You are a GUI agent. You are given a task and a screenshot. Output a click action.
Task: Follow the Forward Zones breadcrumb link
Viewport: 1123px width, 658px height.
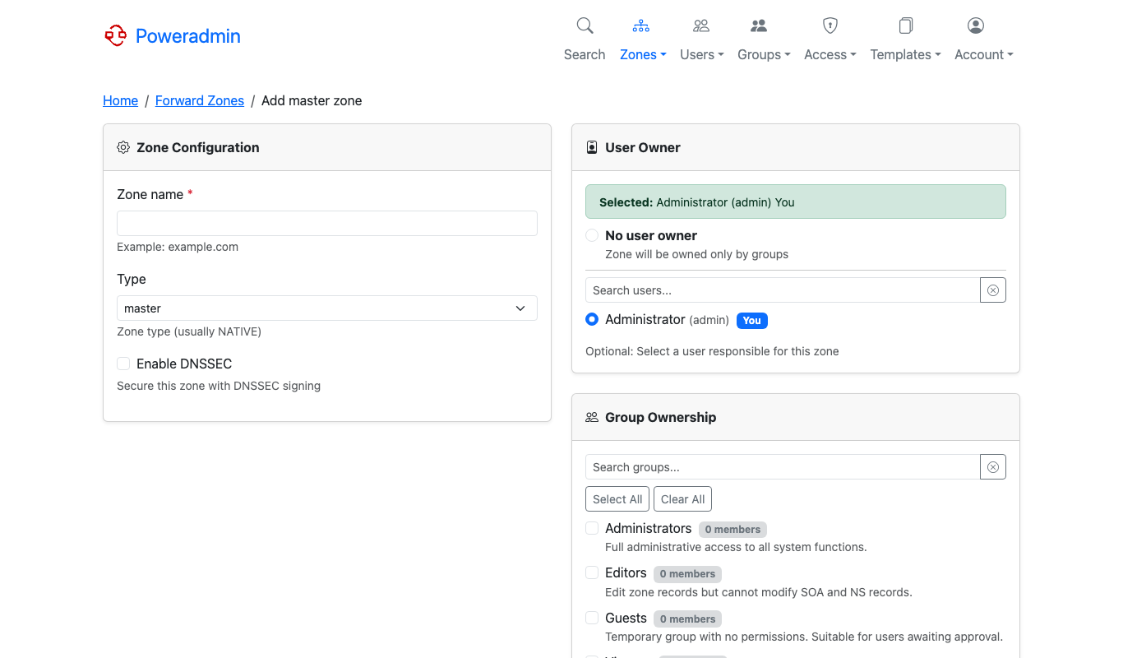pyautogui.click(x=200, y=100)
